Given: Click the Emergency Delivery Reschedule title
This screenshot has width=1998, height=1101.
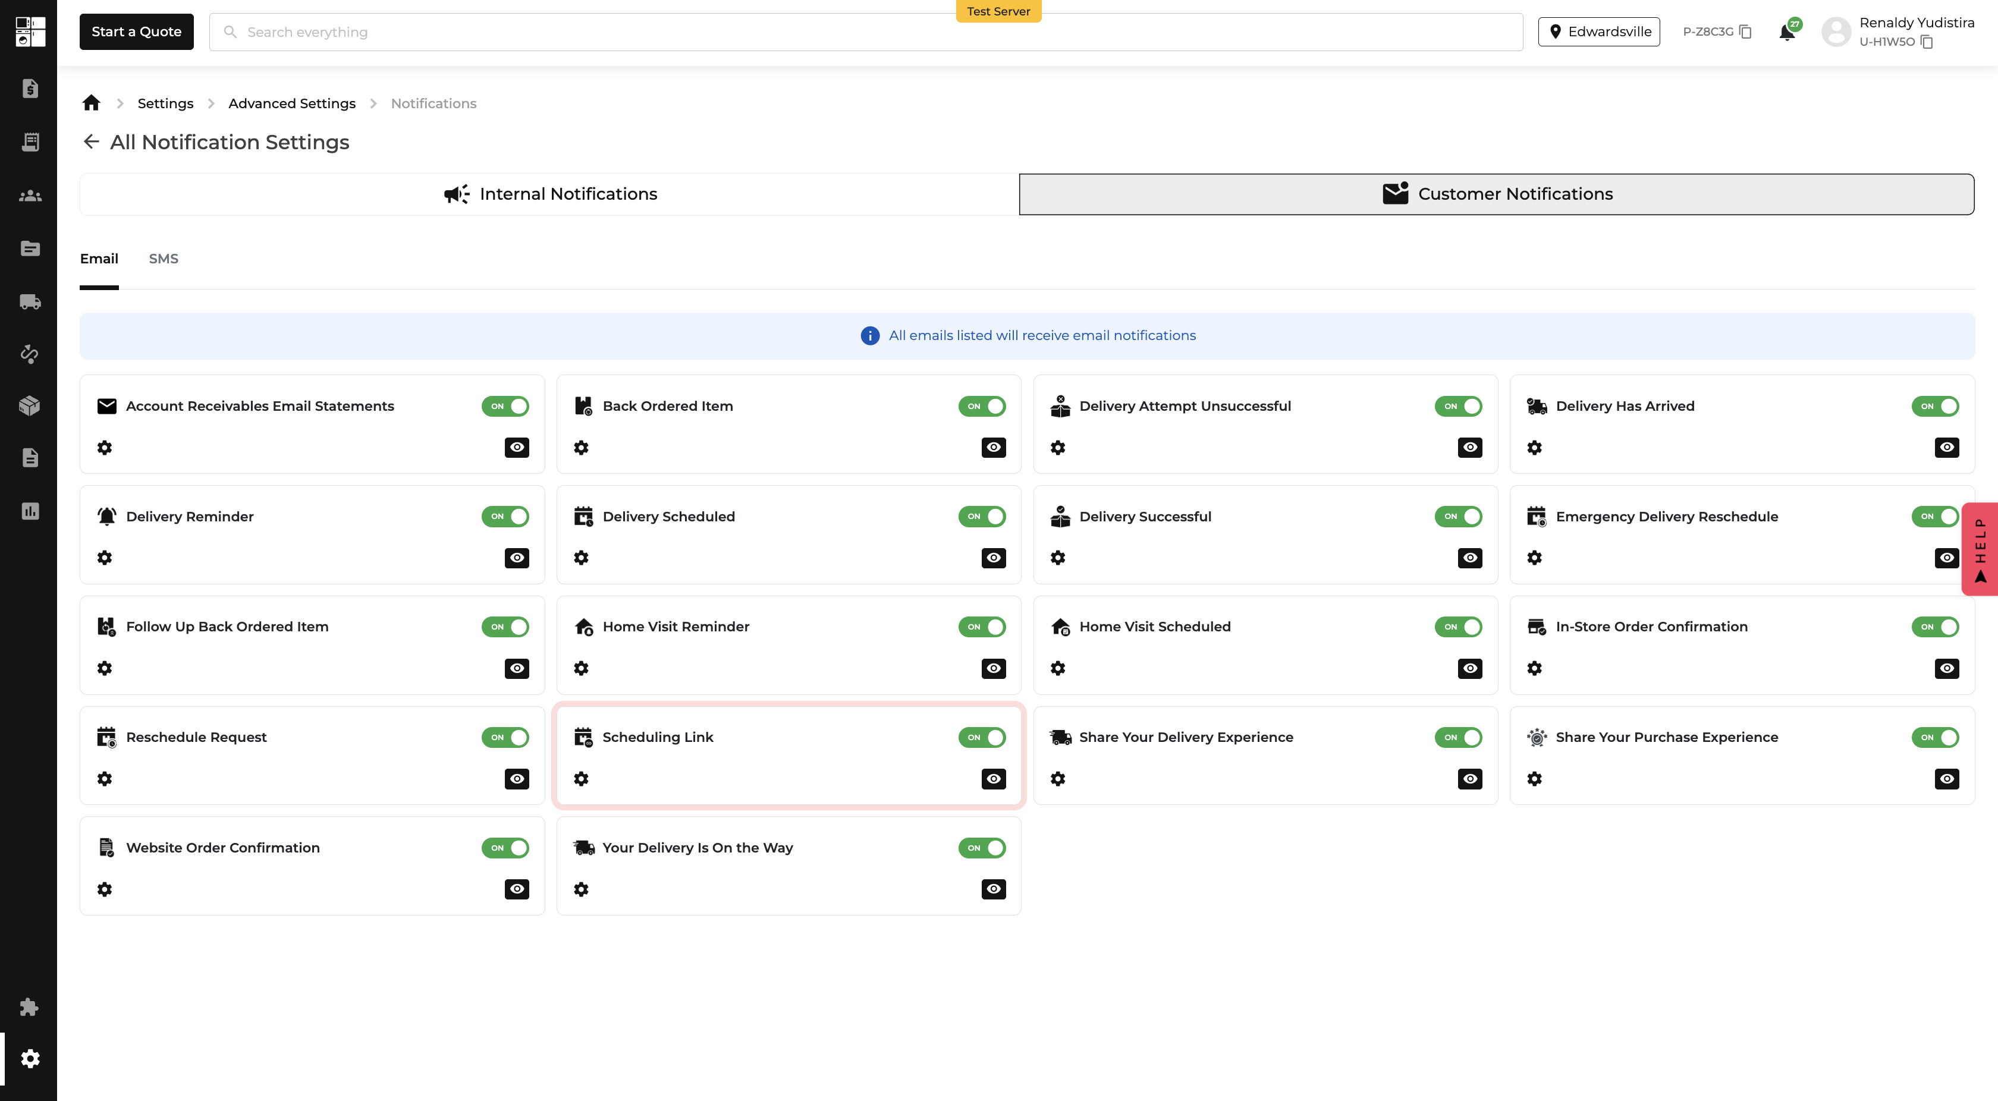Looking at the screenshot, I should 1667,517.
